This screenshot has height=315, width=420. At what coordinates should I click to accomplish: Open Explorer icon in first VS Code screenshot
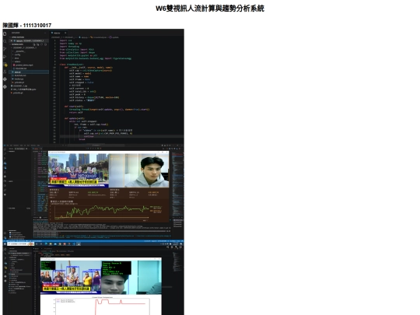pyautogui.click(x=5, y=33)
